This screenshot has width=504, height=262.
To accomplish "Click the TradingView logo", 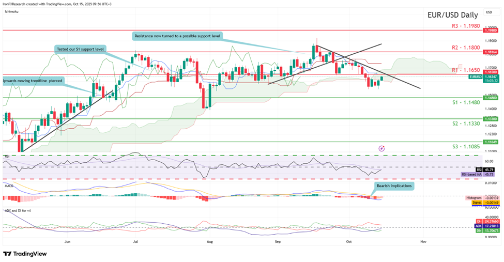I will 25,254.
